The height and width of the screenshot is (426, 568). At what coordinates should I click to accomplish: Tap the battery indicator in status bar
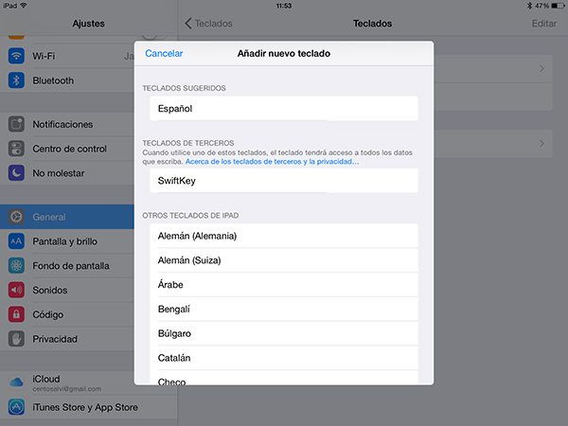coord(558,6)
